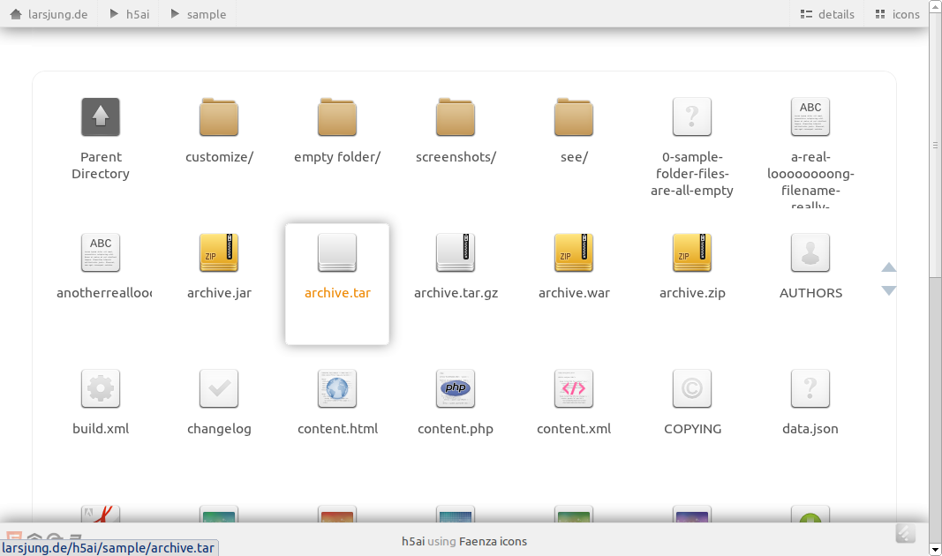Click the screenshots/ folder name text
Viewport: 942px width, 556px height.
coord(456,157)
